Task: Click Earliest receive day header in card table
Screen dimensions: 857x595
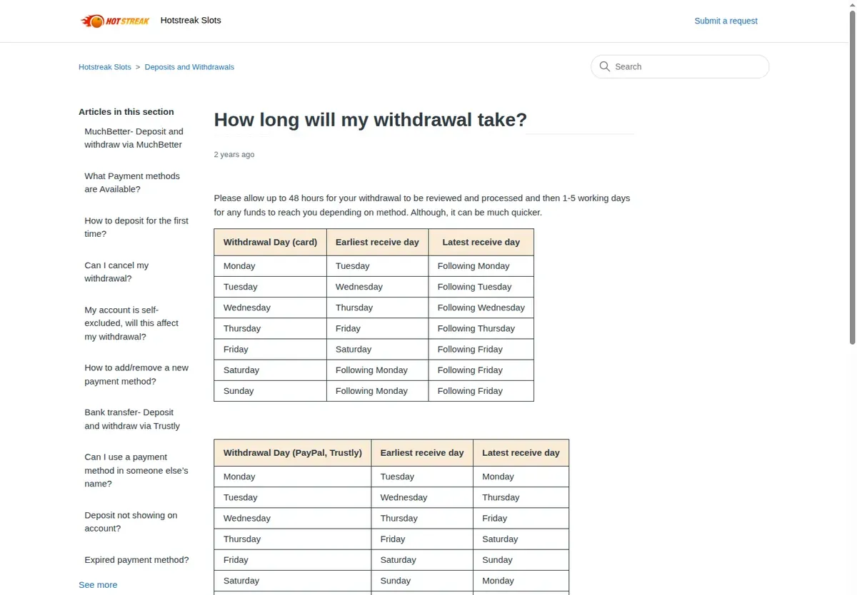Action: (377, 242)
